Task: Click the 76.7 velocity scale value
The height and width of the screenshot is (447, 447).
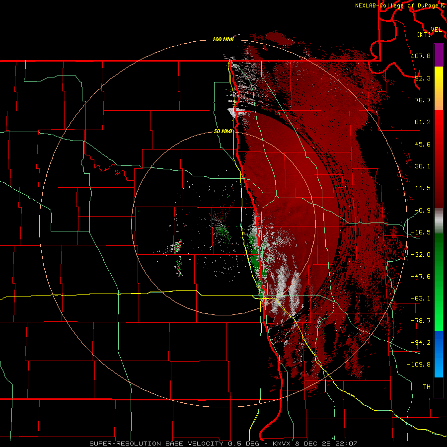Action: coord(423,100)
